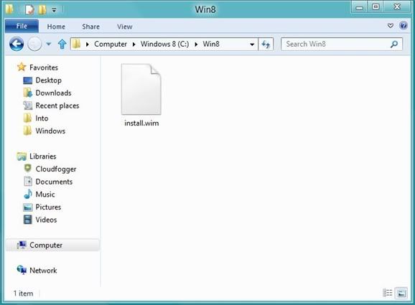This screenshot has width=415, height=305.
Task: Switch to the Share ribbon tab
Action: [x=90, y=27]
